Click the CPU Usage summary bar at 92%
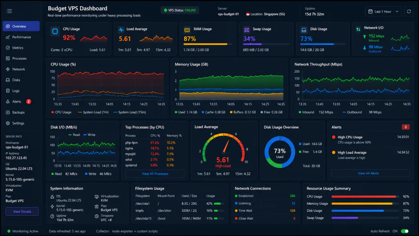 coord(365,197)
